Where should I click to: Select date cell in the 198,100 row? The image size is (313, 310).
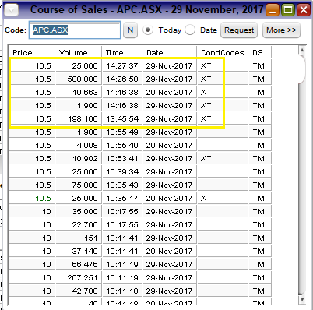(x=170, y=119)
